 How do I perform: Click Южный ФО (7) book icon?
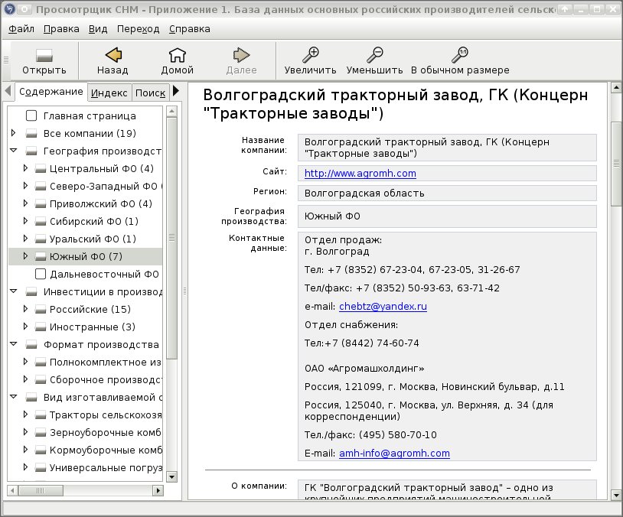pyautogui.click(x=41, y=257)
